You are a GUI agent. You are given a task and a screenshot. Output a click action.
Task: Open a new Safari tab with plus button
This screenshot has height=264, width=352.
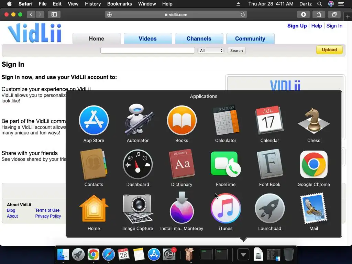[348, 17]
